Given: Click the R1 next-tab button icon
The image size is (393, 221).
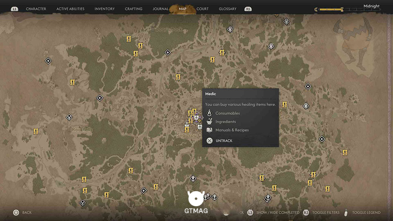Looking at the screenshot, I should [248, 9].
